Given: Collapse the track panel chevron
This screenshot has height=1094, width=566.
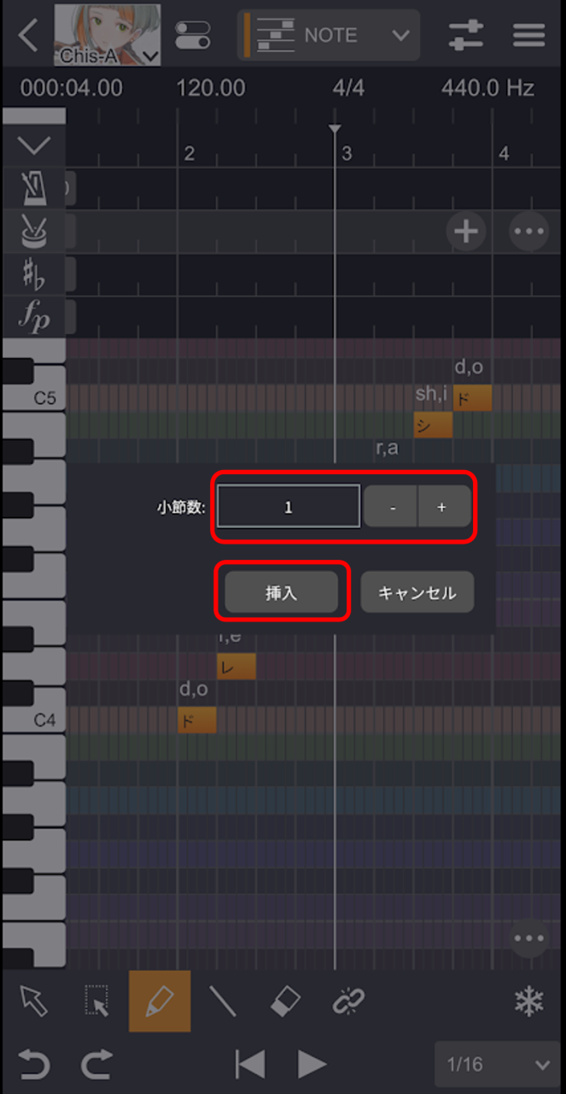Looking at the screenshot, I should pyautogui.click(x=34, y=145).
